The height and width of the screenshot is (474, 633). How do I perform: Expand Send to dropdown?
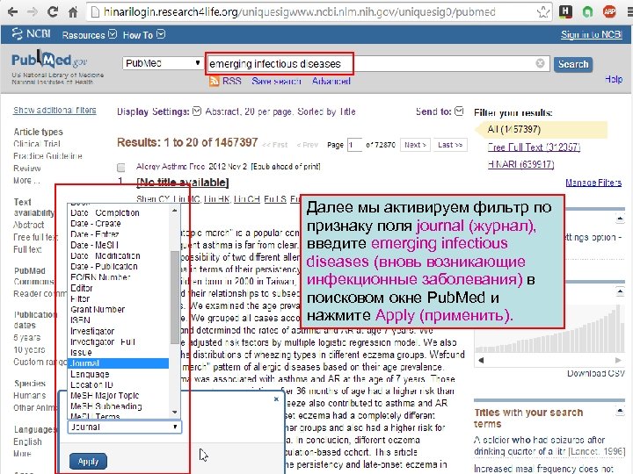pyautogui.click(x=459, y=111)
